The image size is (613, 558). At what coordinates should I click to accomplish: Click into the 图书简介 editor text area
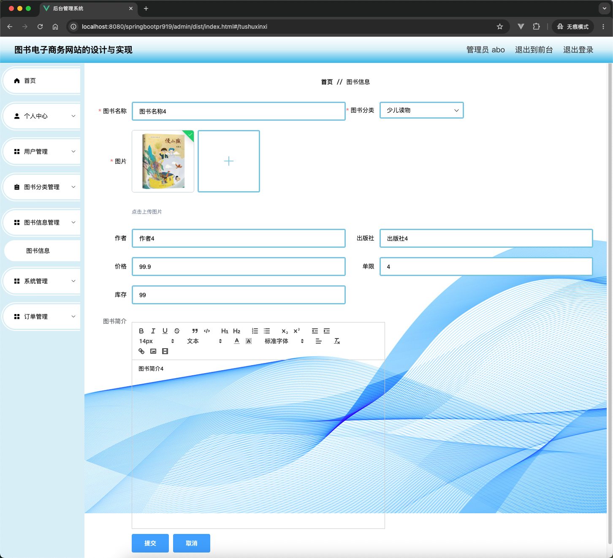coord(258,444)
